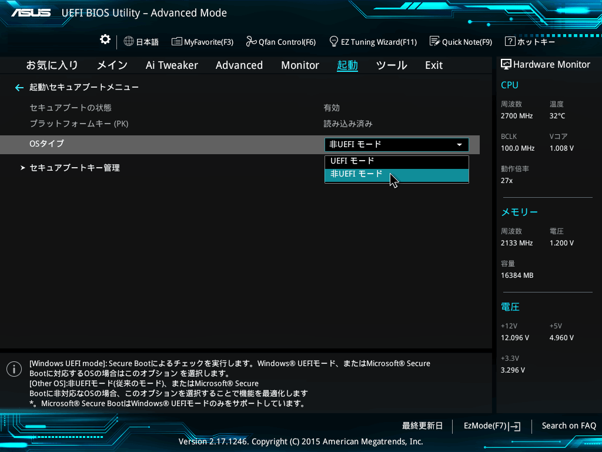
Task: Show the ホットキー help icon
Action: (527, 42)
